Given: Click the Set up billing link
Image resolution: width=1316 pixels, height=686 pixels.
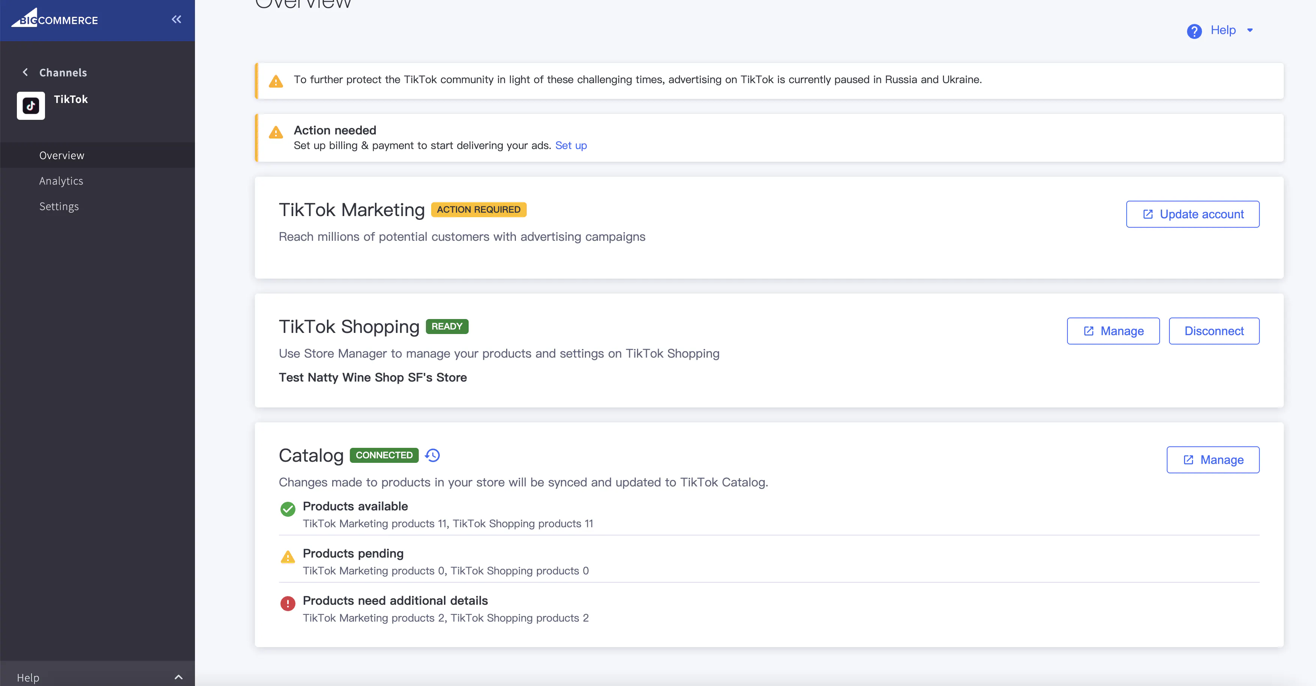Looking at the screenshot, I should [x=571, y=145].
